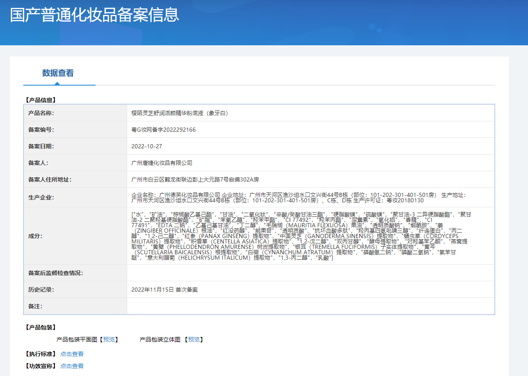Click the 【执行标准】 label

point(40,354)
